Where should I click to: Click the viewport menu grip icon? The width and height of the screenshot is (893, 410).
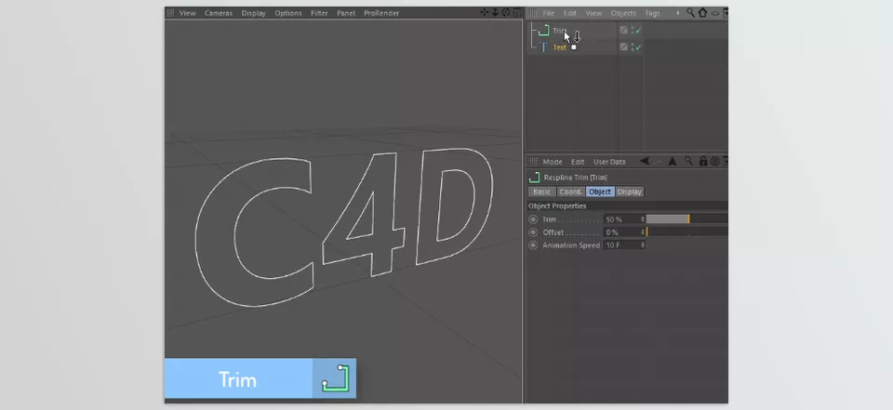169,12
